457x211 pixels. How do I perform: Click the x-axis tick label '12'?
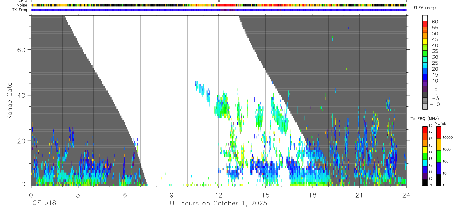218,195
